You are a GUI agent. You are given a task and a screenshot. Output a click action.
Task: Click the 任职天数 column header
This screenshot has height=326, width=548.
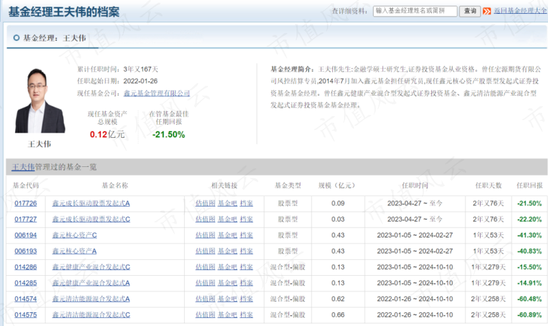click(x=488, y=185)
